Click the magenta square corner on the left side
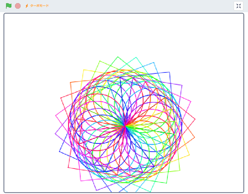The image size is (248, 194). pyautogui.click(x=56, y=115)
